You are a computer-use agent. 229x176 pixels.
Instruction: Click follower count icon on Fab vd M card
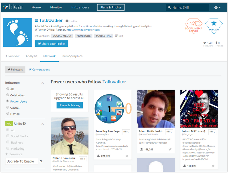(x=184, y=166)
